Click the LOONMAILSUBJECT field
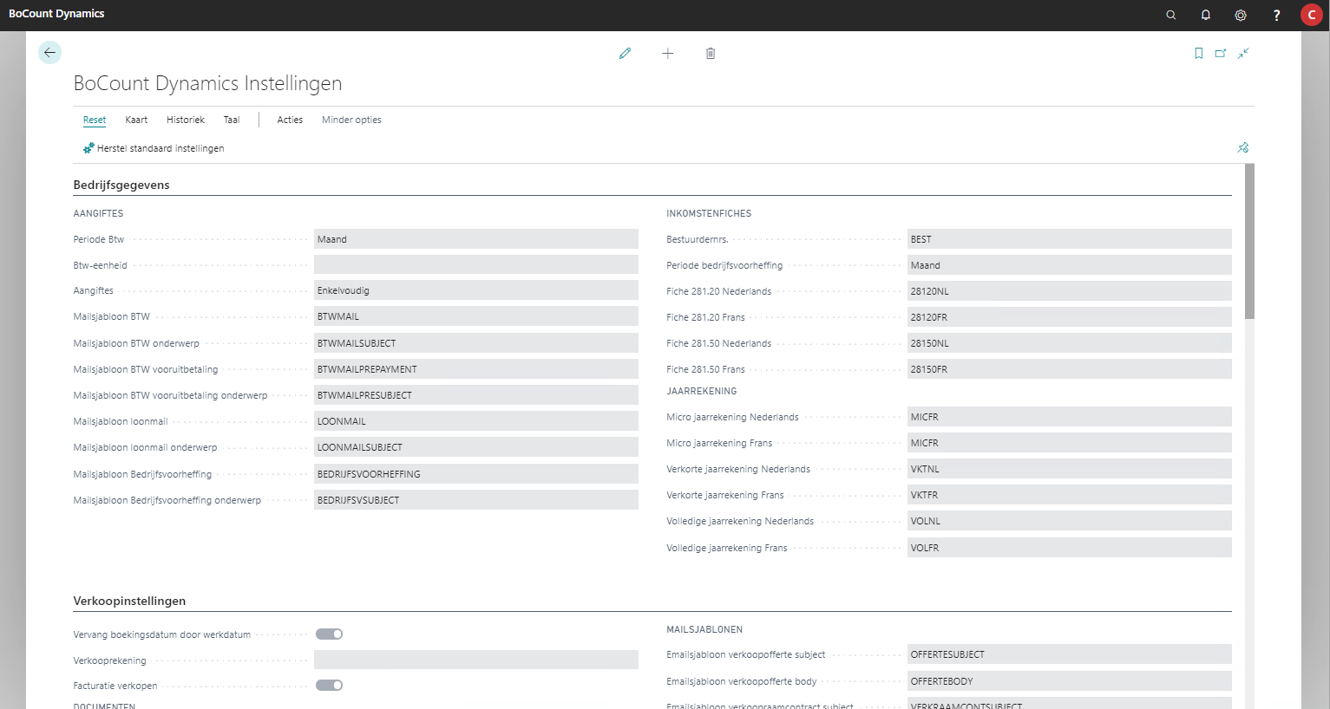This screenshot has width=1330, height=709. click(476, 447)
